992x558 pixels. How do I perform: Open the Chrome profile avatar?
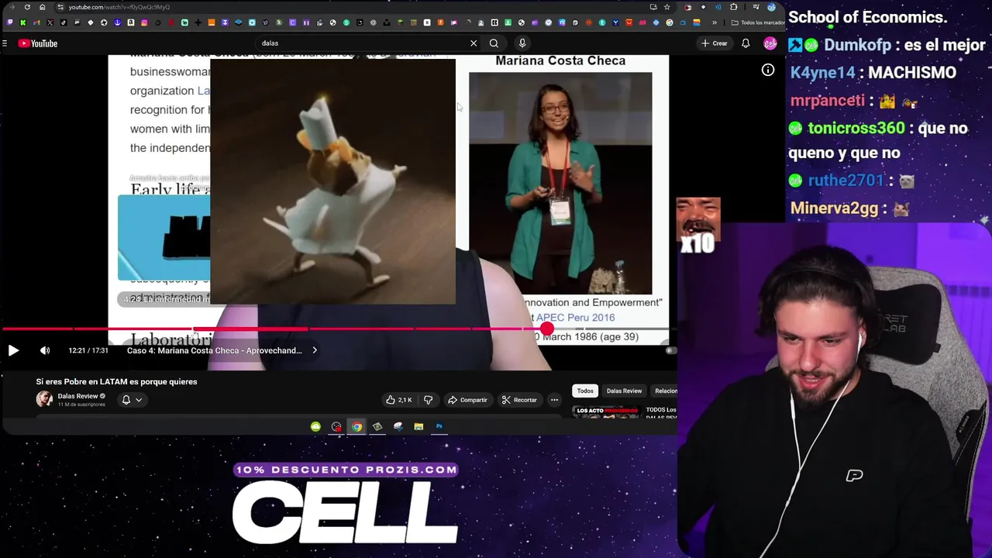coord(771,7)
